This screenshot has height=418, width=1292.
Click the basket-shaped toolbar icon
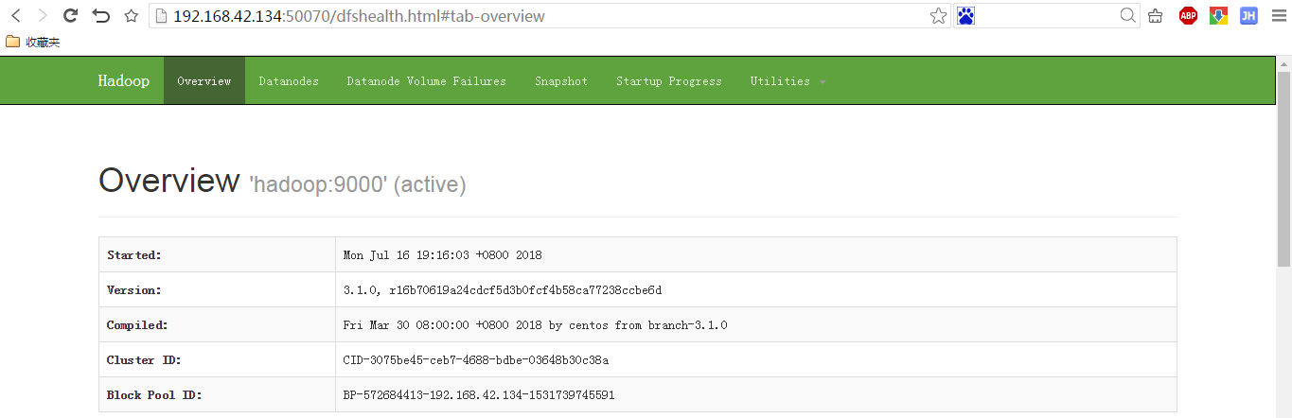coord(1156,16)
